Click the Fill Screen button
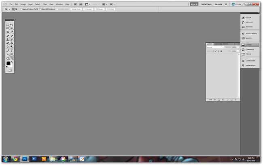This screenshot has width=263, height=165. pyautogui.click(x=100, y=9)
